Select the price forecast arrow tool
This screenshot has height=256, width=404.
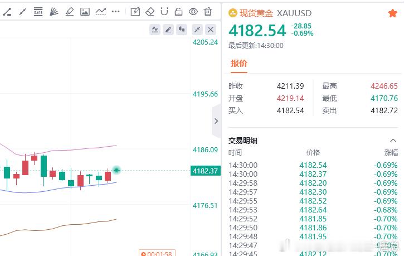click(101, 12)
